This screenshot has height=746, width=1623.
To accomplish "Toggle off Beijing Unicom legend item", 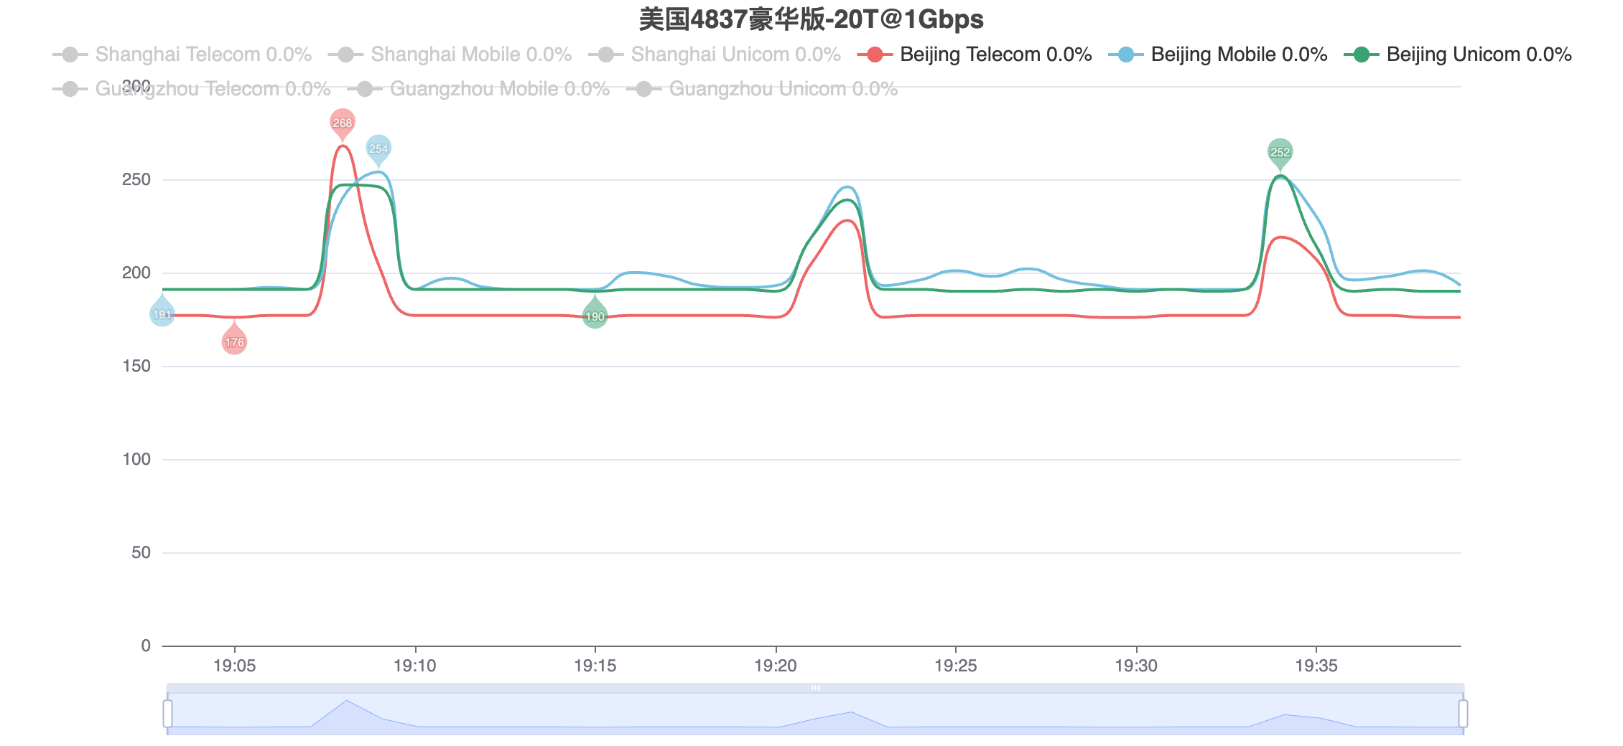I will tap(1458, 55).
